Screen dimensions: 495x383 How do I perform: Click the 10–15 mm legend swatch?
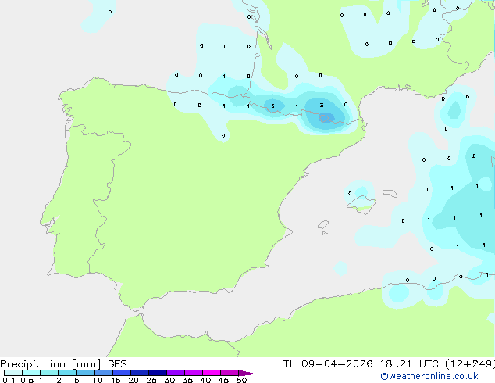pos(103,373)
